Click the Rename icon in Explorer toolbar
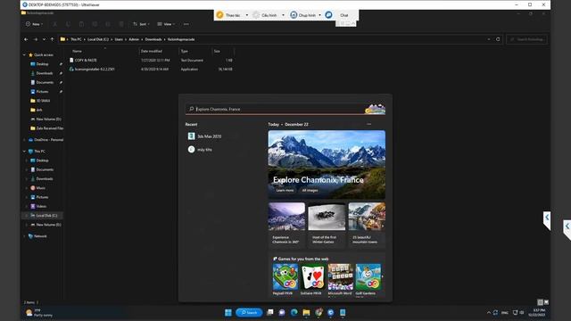This screenshot has height=321, width=571. tap(95, 24)
